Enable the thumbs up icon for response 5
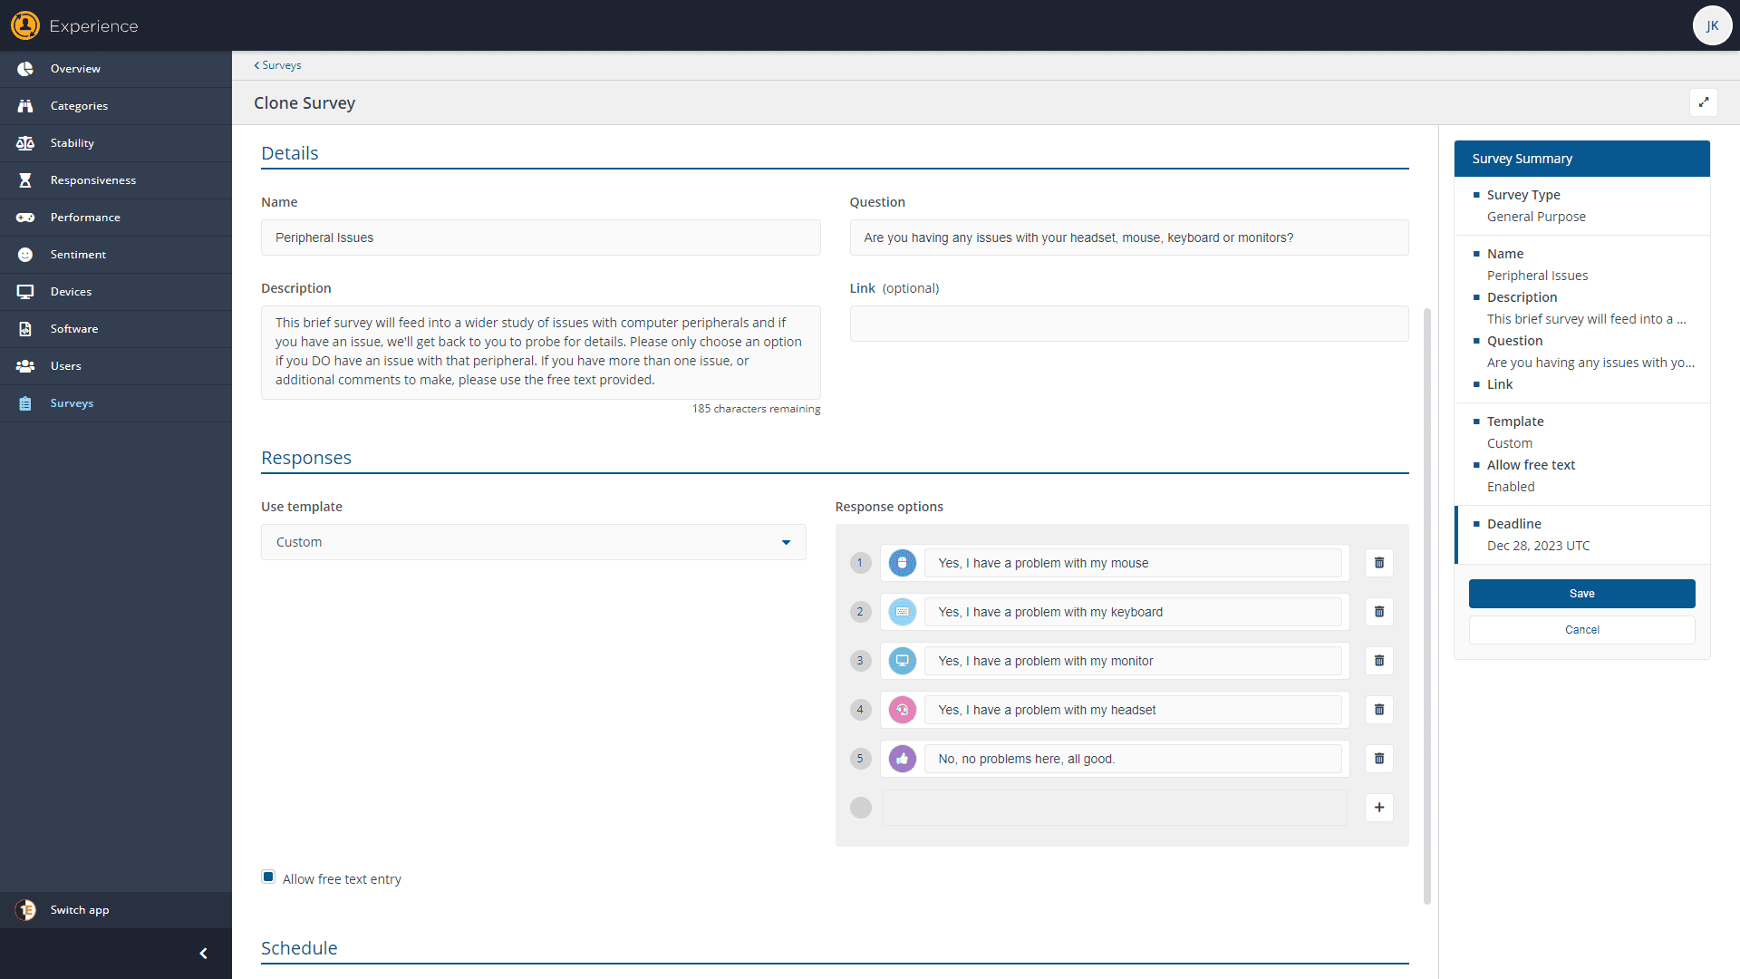 pos(904,758)
